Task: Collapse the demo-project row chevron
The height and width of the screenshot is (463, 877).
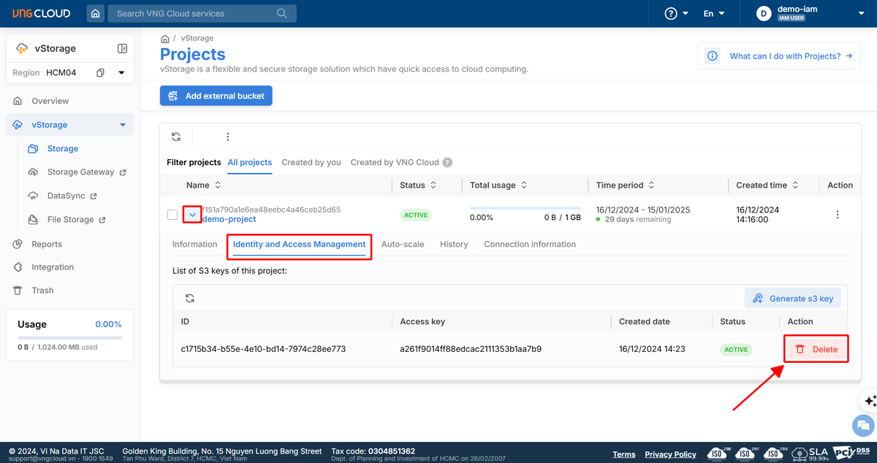Action: pyautogui.click(x=192, y=215)
